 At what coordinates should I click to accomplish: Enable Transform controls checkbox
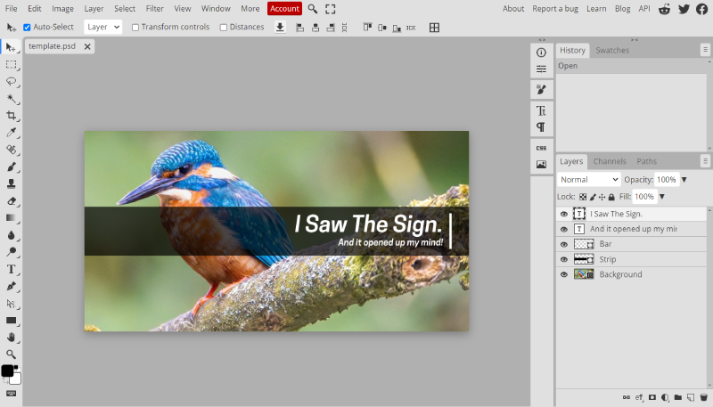click(x=135, y=28)
